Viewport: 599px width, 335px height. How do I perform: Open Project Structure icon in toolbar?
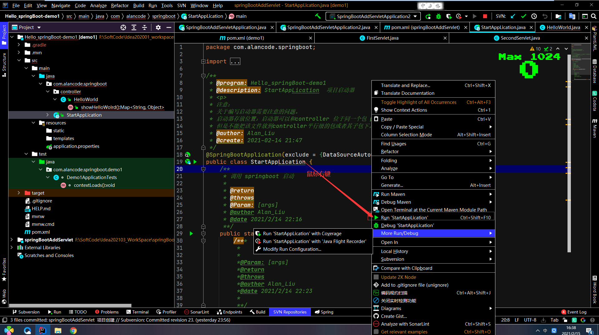tap(558, 16)
